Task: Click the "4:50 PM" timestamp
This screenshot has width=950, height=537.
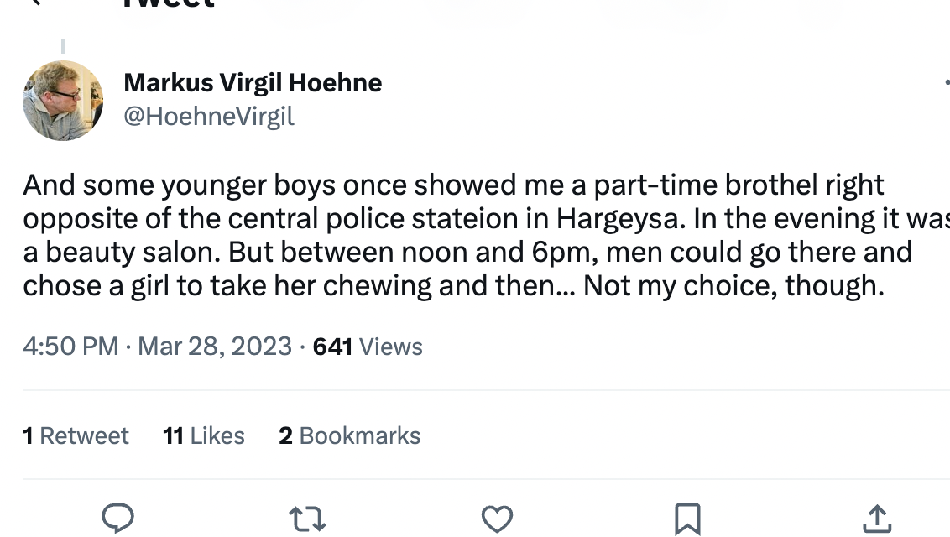Action: pos(70,347)
